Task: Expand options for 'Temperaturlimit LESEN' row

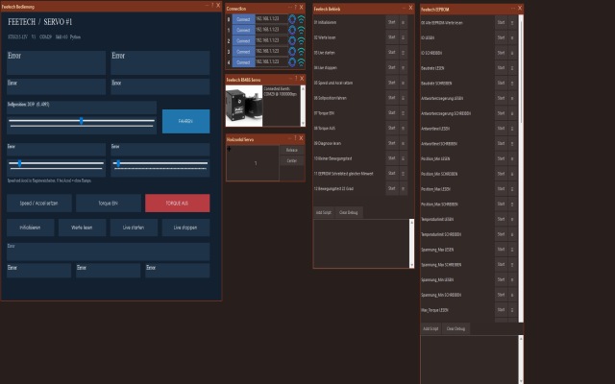Action: point(512,219)
